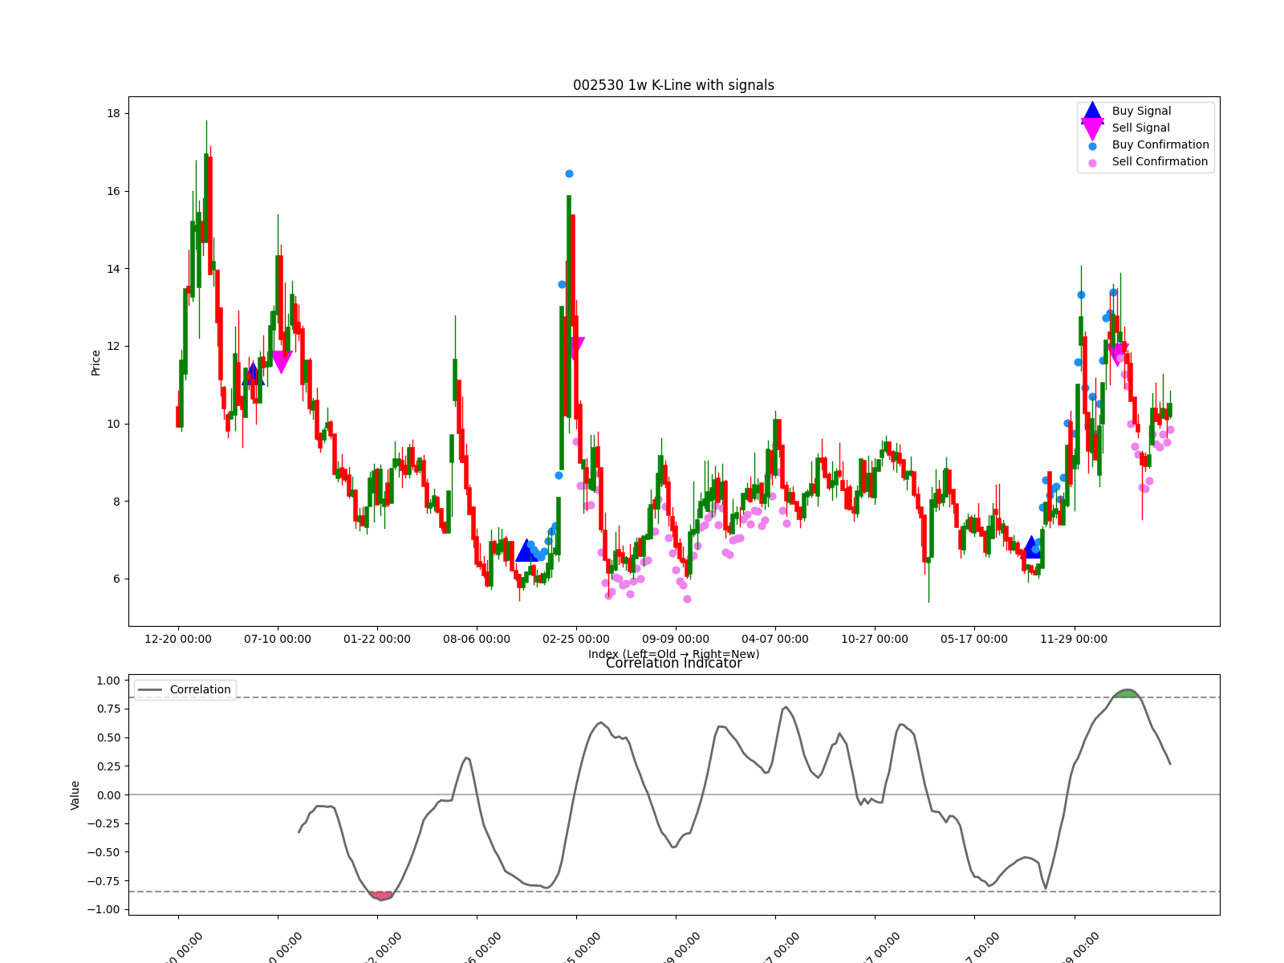This screenshot has height=963, width=1284.
Task: Click the highest blue confirmation dot above 16
Action: pos(569,173)
